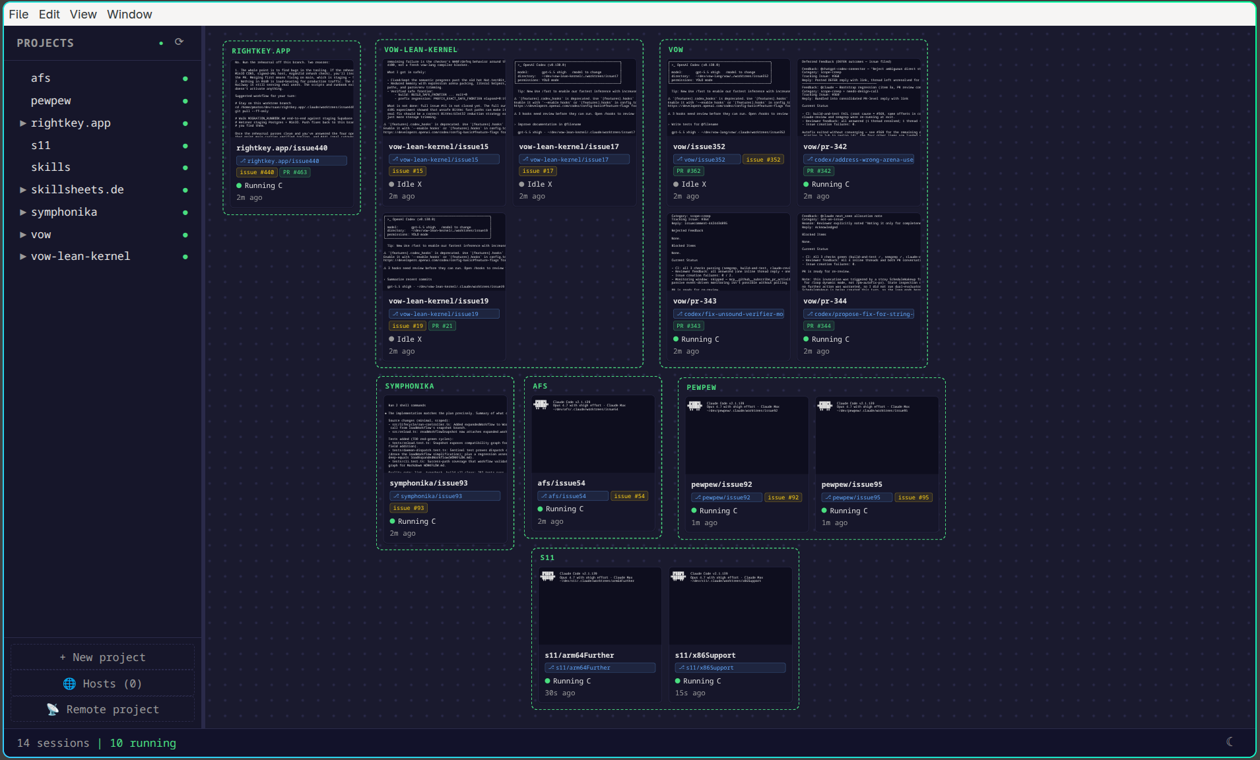
Task: Click the green status dot for afs
Action: [185, 79]
